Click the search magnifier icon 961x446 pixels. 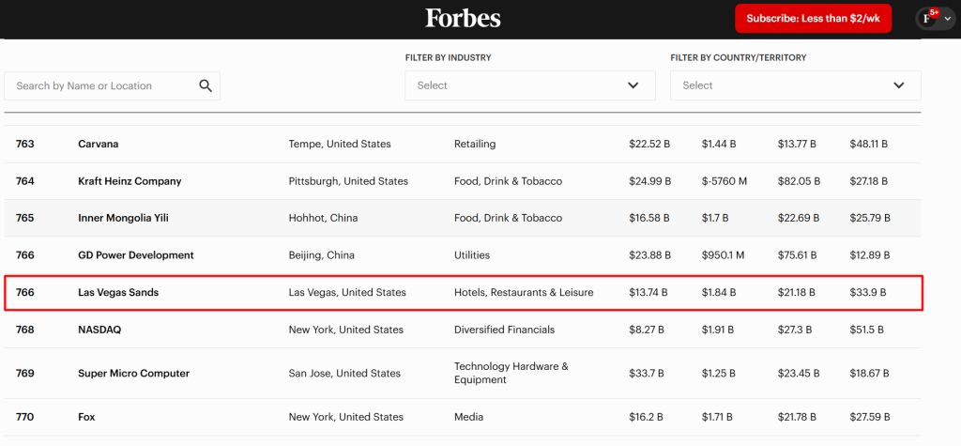(206, 85)
